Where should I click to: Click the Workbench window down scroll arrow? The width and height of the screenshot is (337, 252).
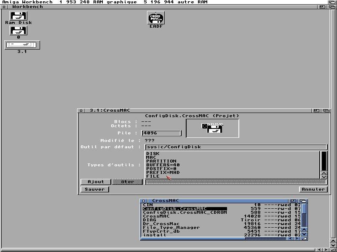[x=333, y=245]
